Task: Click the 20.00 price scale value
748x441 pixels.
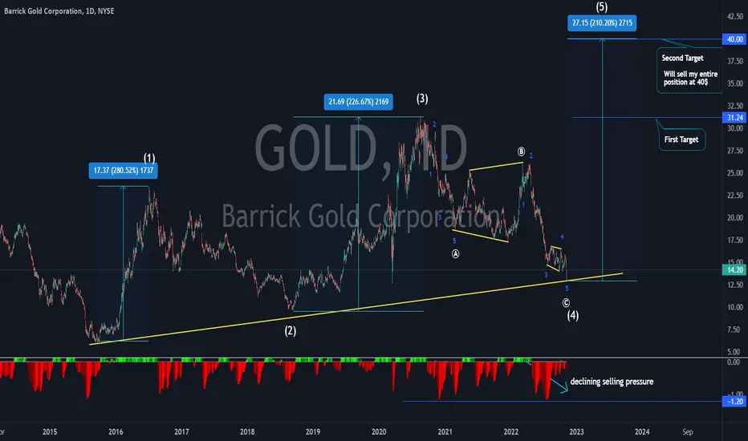Action: [x=734, y=218]
